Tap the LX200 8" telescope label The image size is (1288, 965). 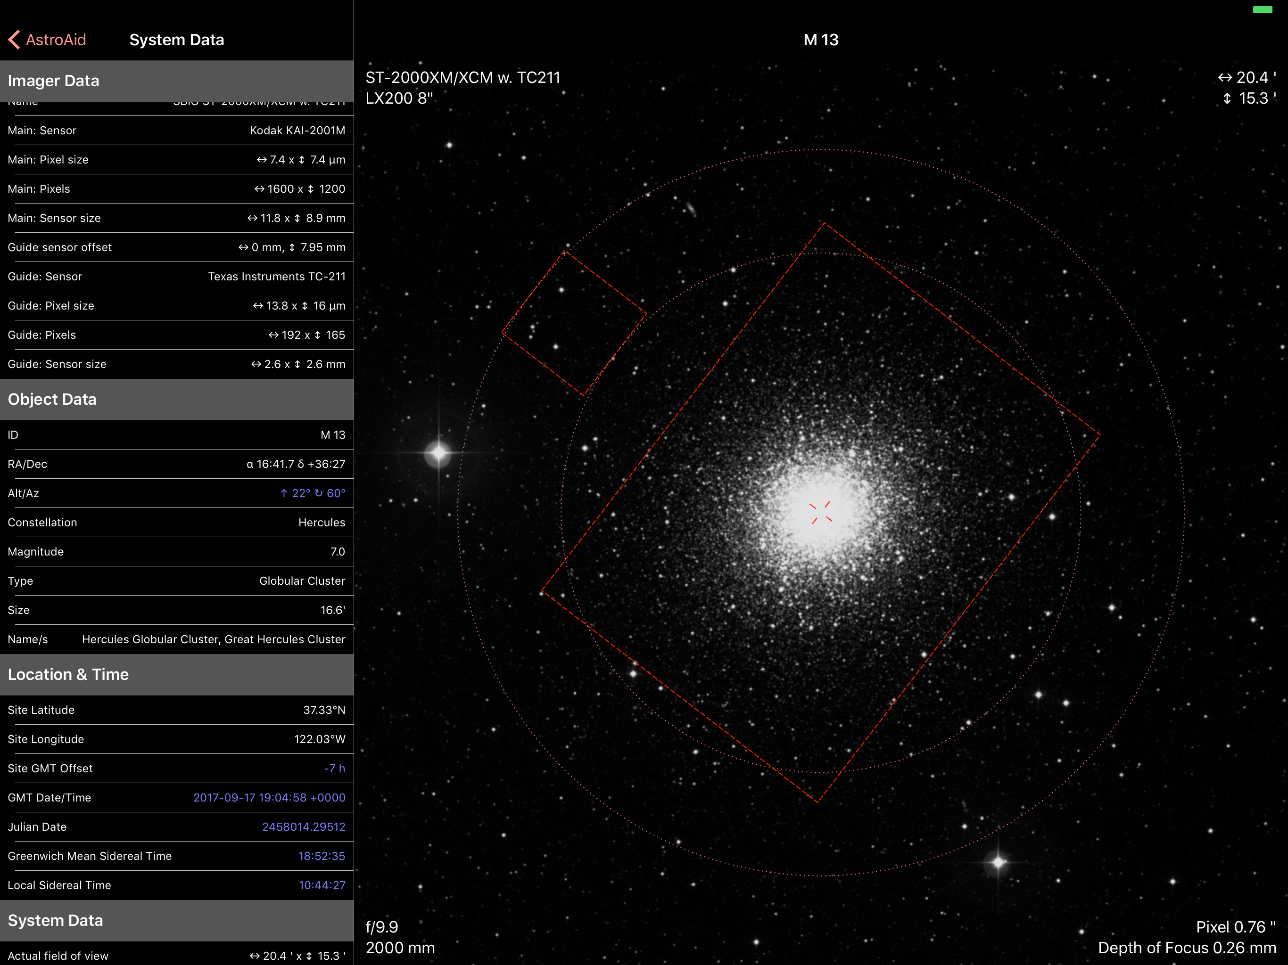coord(399,98)
